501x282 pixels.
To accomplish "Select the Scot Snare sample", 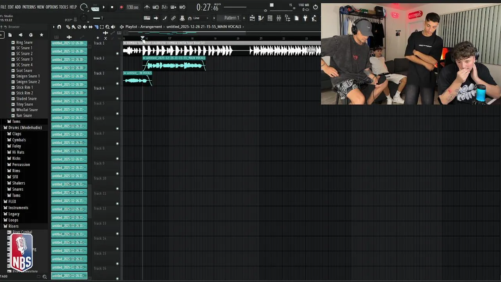I will click(x=24, y=70).
